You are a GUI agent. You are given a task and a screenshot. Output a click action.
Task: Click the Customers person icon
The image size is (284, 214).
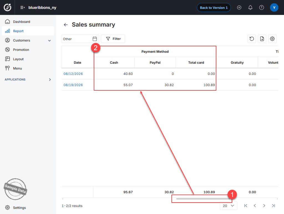[x=7, y=40]
